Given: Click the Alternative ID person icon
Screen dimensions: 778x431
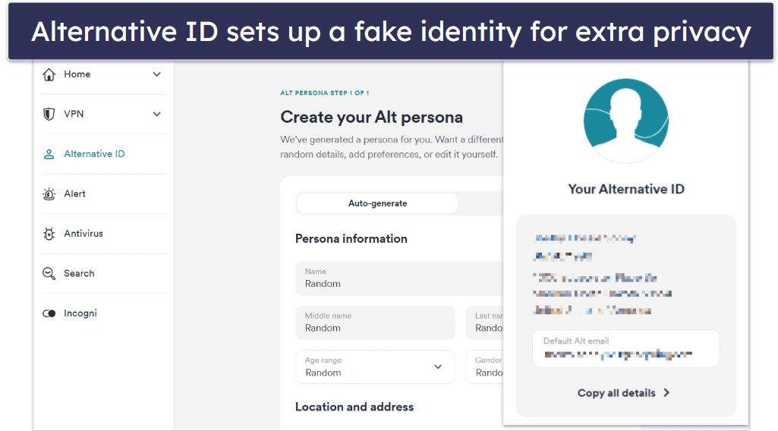Looking at the screenshot, I should coord(49,154).
